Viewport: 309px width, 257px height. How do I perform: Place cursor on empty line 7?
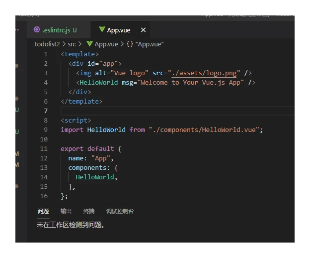(177, 111)
